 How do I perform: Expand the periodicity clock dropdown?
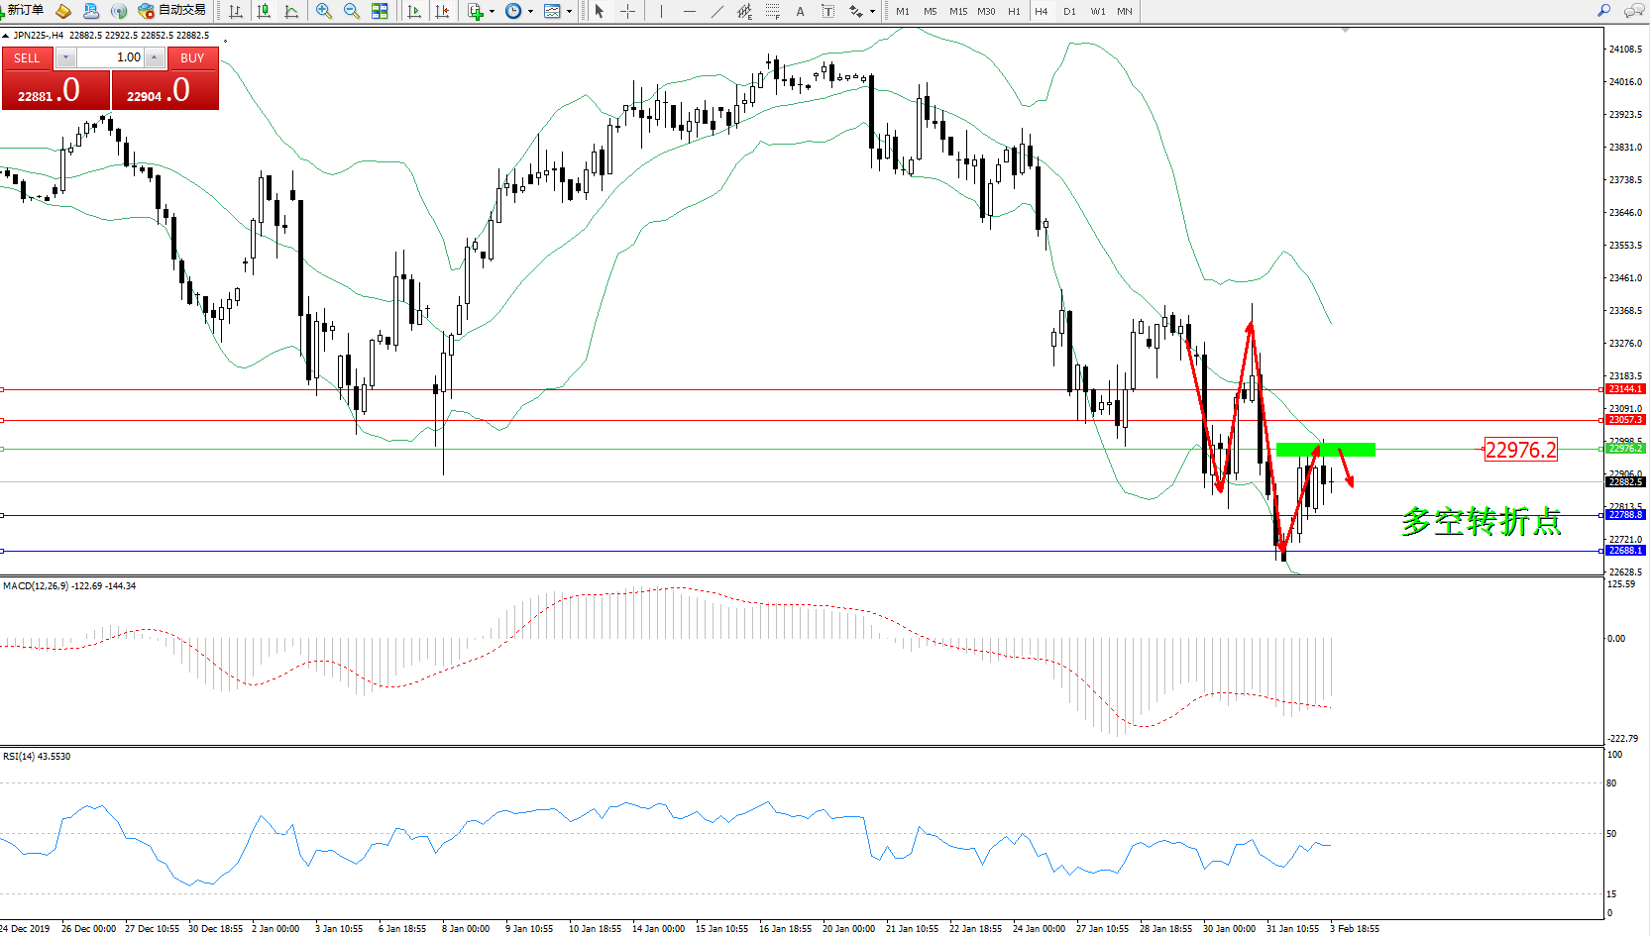tap(530, 12)
